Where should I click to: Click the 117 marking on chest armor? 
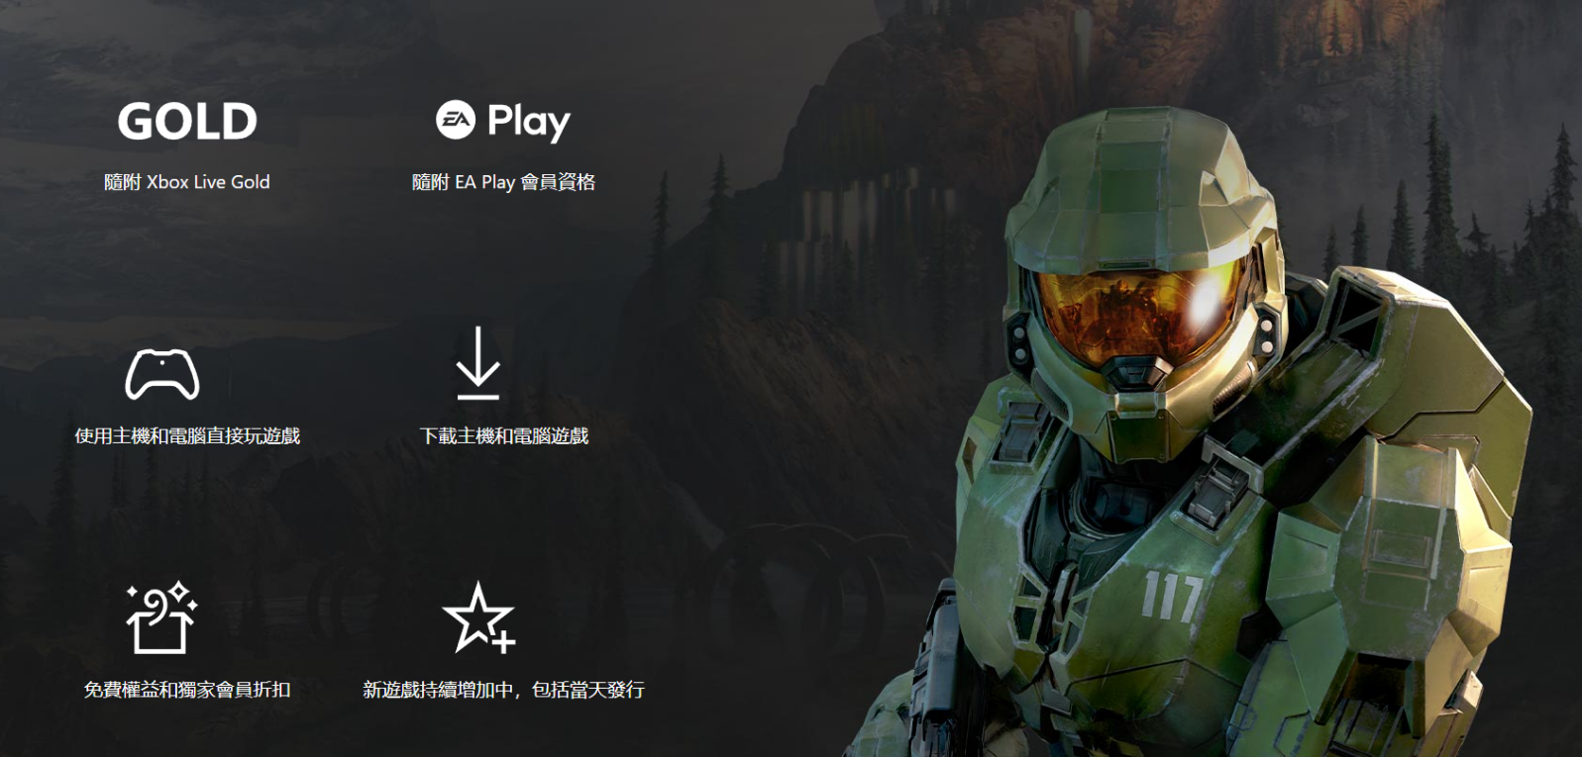tap(1172, 596)
